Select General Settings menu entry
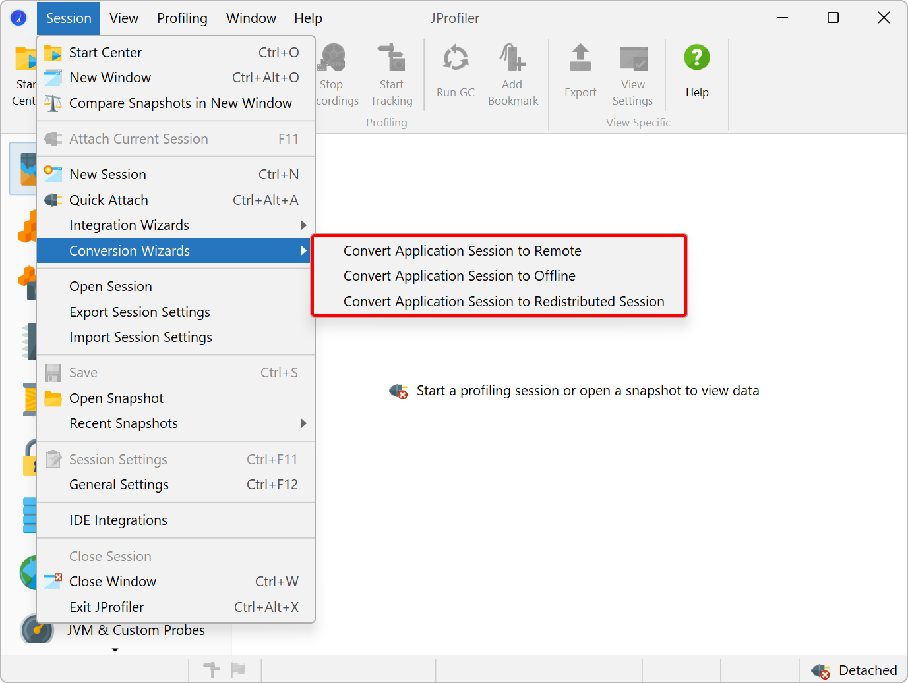Screen dimensions: 908x683 119,485
